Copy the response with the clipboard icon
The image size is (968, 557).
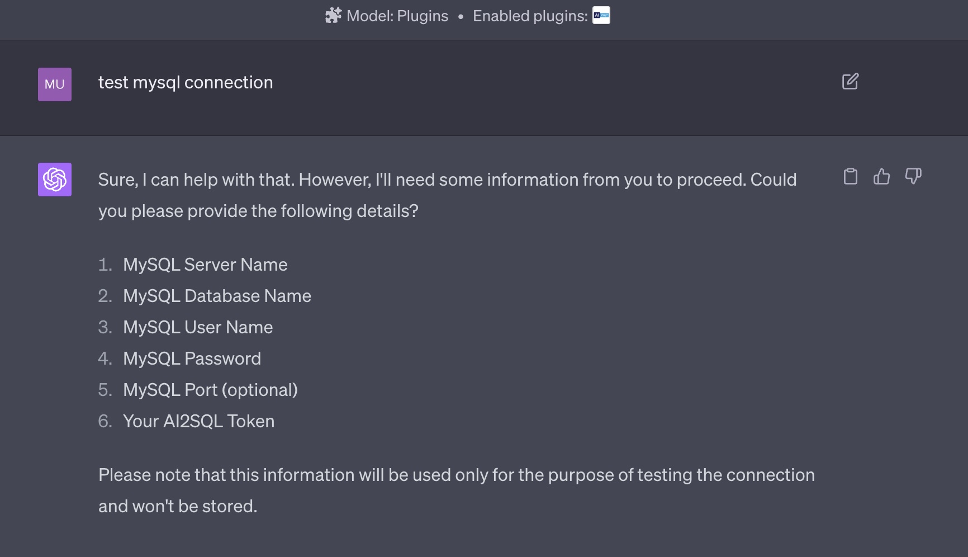[850, 176]
